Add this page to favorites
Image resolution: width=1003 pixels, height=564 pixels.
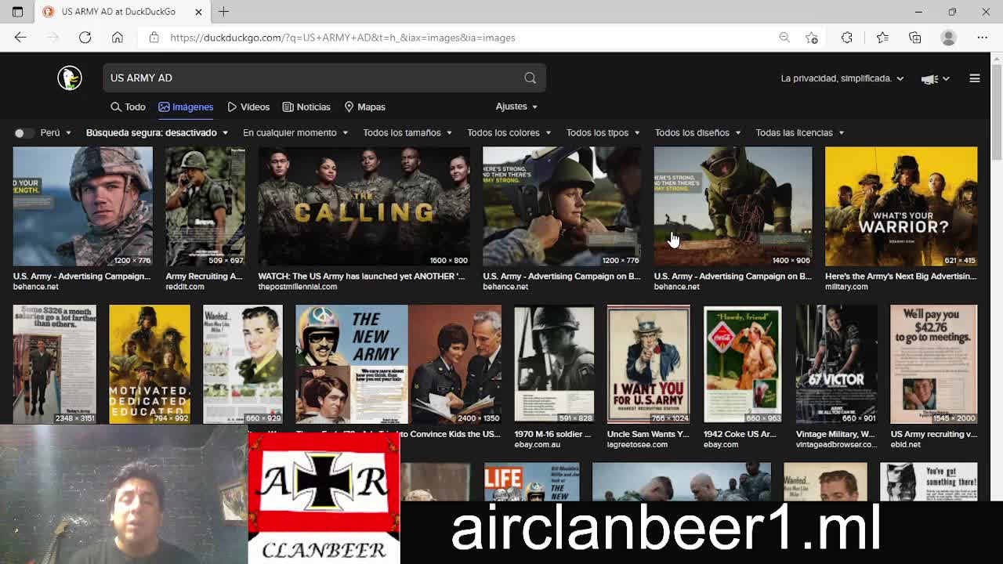tap(812, 38)
